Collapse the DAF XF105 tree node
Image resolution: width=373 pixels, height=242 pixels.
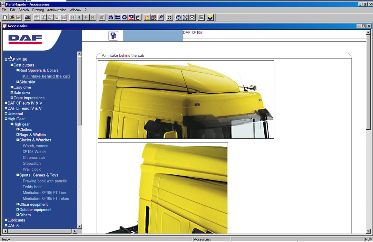tap(6, 60)
